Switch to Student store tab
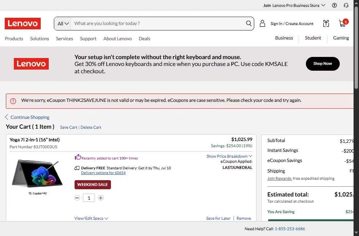The width and height of the screenshot is (359, 236). pos(313,38)
